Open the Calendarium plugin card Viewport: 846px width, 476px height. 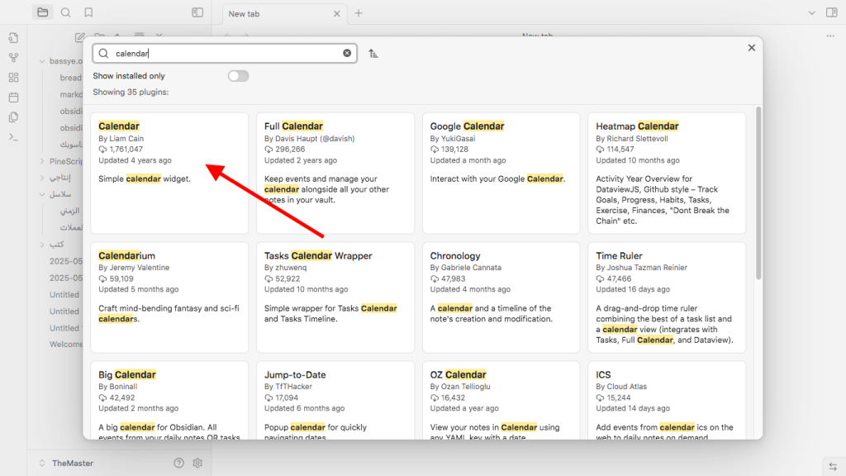[x=169, y=297]
